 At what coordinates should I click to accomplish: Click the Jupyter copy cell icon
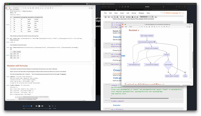[115, 17]
